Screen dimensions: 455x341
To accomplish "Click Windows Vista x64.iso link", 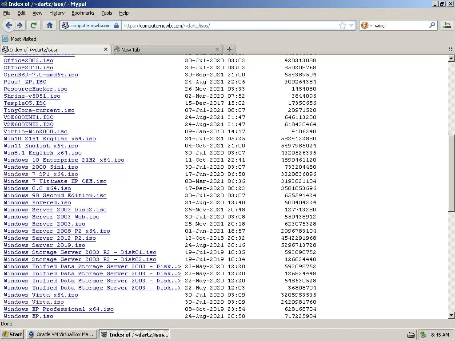I will click(41, 295).
